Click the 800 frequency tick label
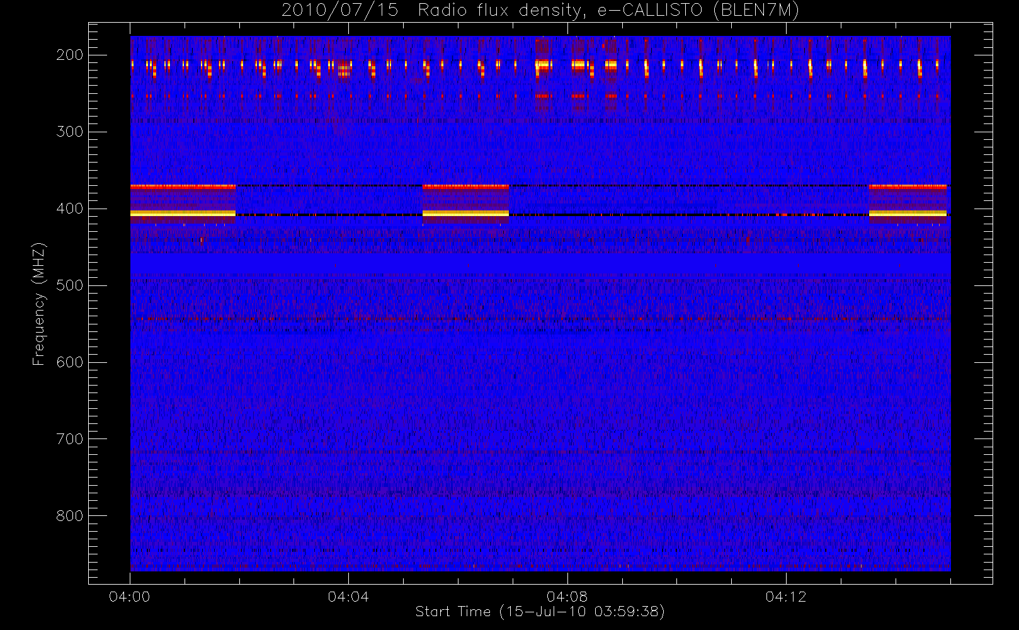Screen dimensions: 1019x630 (69, 516)
